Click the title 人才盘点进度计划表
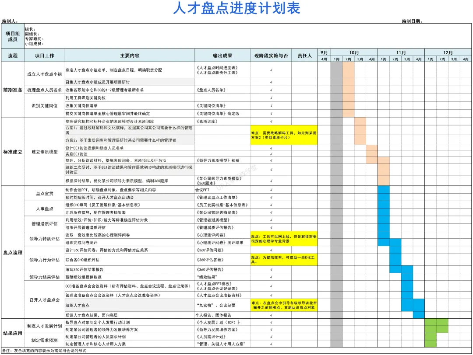Viewport: 473px width, 355px height. 237,8
